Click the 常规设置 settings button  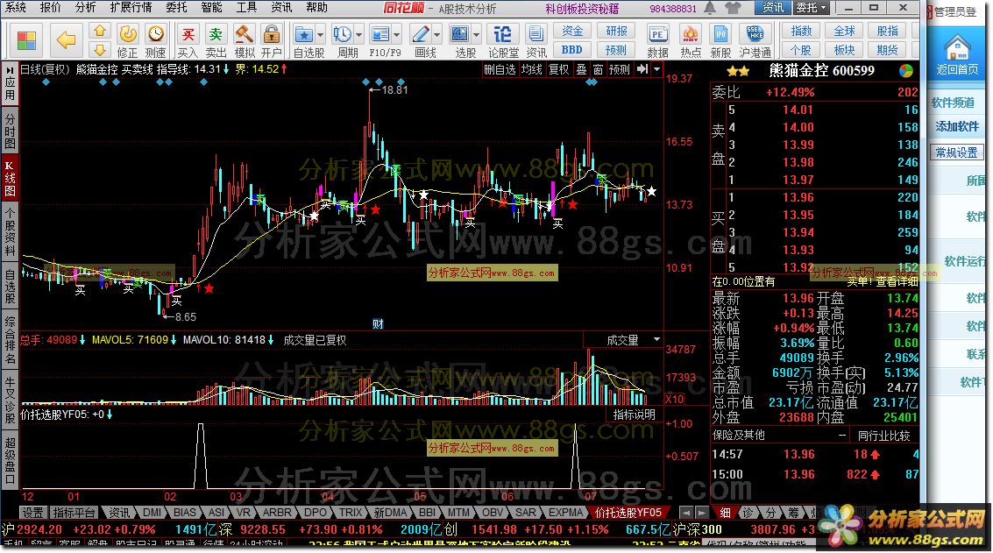(x=956, y=152)
